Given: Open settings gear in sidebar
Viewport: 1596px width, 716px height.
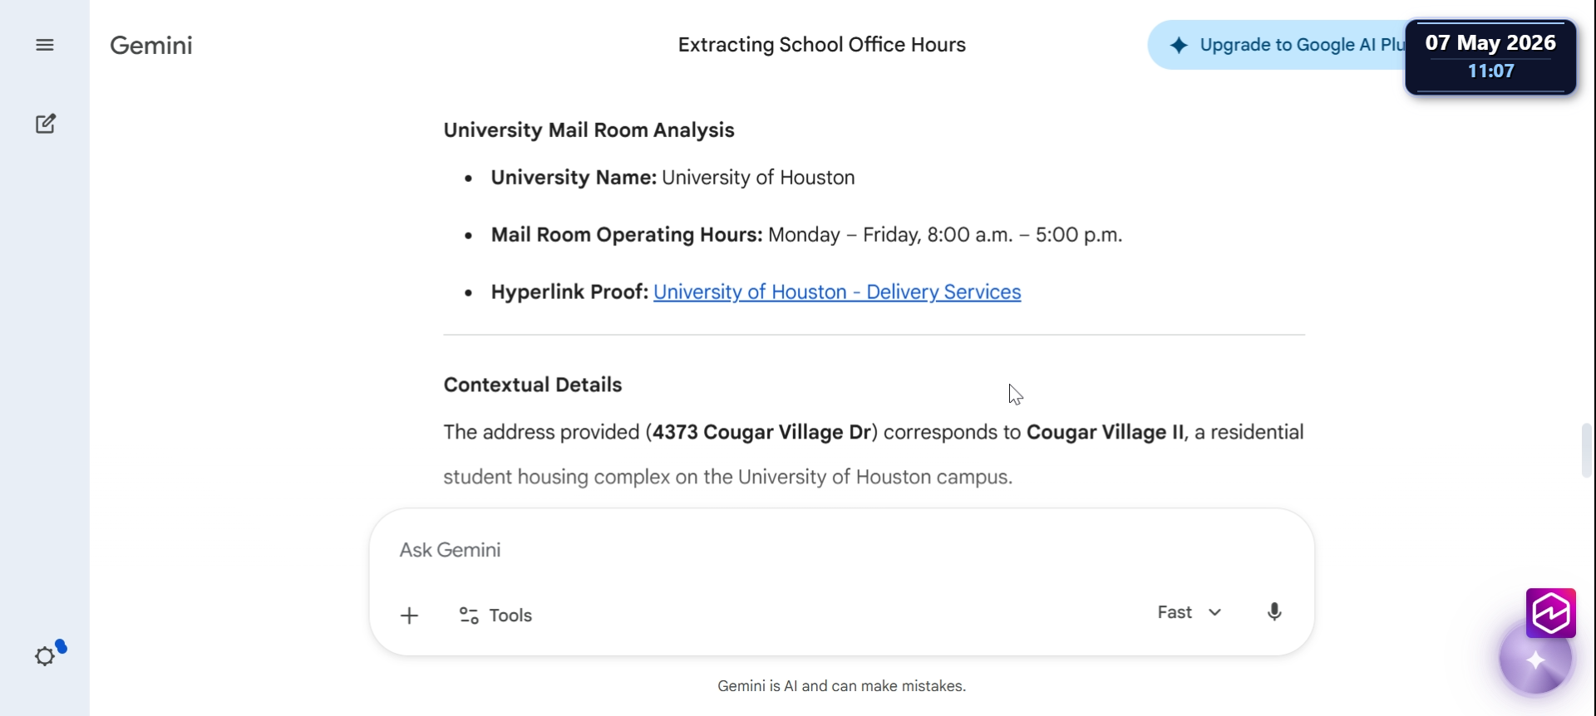Looking at the screenshot, I should 45,656.
